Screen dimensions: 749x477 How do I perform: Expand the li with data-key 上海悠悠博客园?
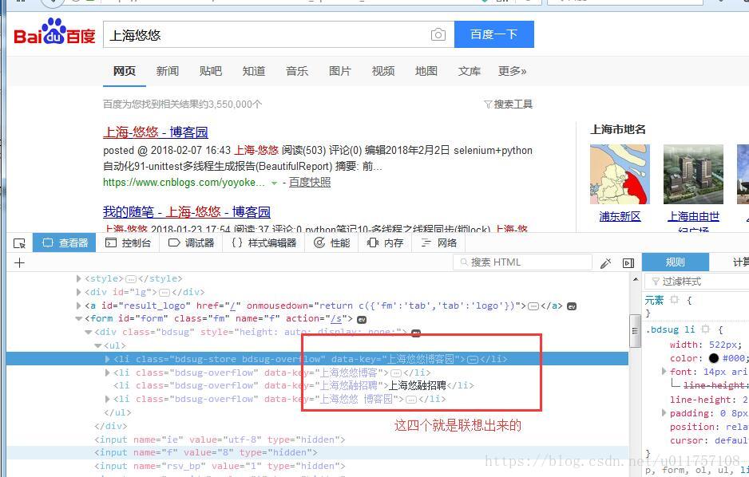pos(108,359)
